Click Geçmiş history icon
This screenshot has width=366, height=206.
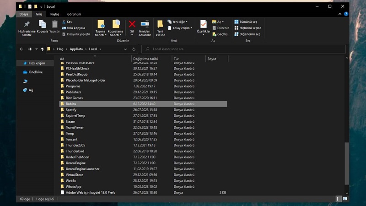pos(220,34)
